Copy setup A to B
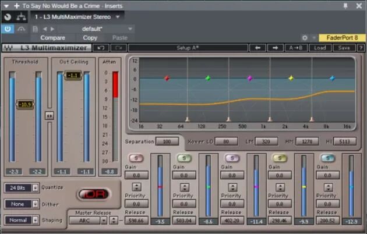This screenshot has width=367, height=234. [296, 48]
